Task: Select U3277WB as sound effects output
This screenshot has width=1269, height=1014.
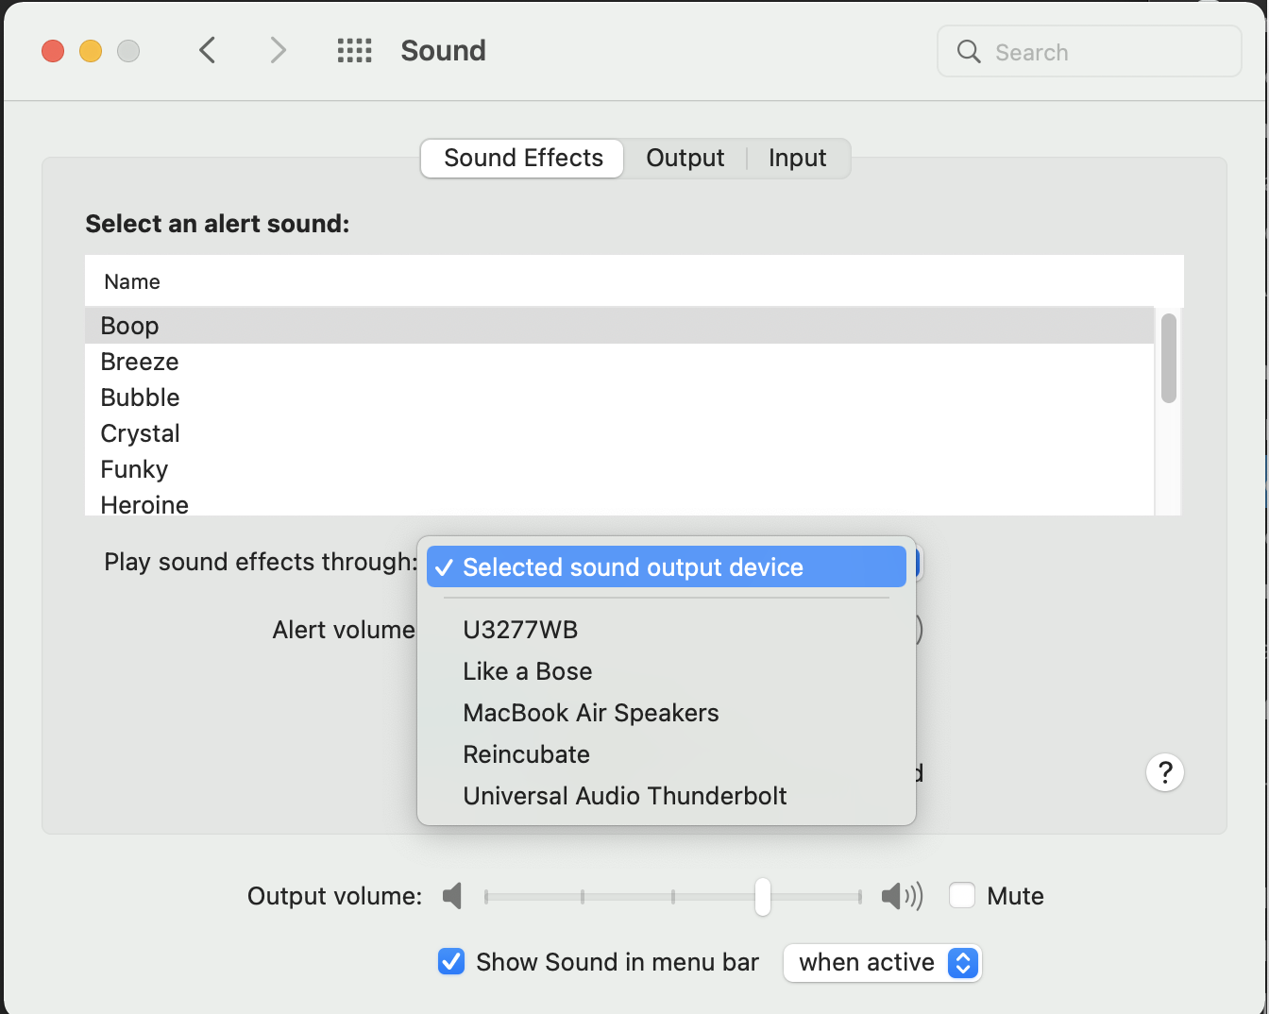Action: coord(667,630)
